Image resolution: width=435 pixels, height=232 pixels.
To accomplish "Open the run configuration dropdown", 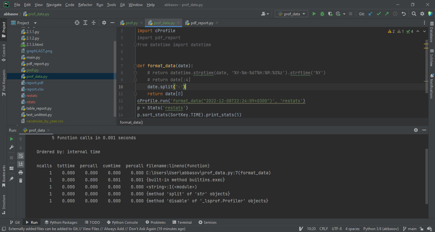I will pyautogui.click(x=291, y=14).
